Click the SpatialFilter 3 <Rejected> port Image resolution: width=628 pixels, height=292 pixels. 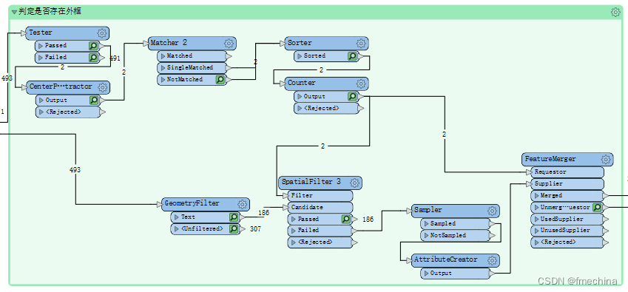click(320, 242)
